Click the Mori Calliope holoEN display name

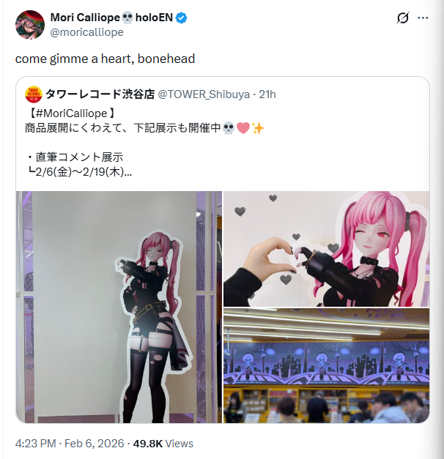111,18
